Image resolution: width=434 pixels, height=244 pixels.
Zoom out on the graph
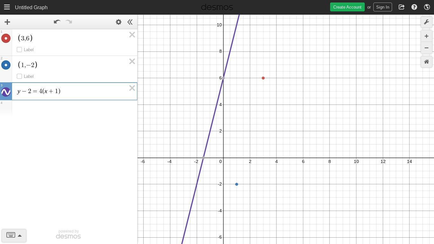pos(426,48)
